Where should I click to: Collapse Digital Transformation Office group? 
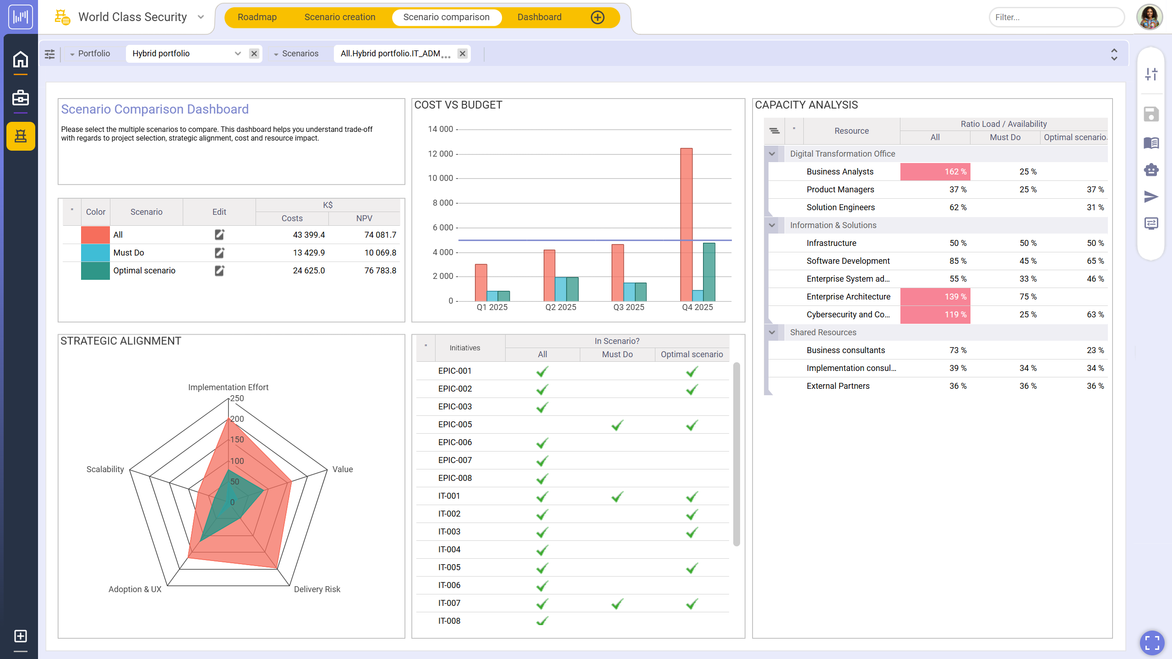click(x=772, y=154)
